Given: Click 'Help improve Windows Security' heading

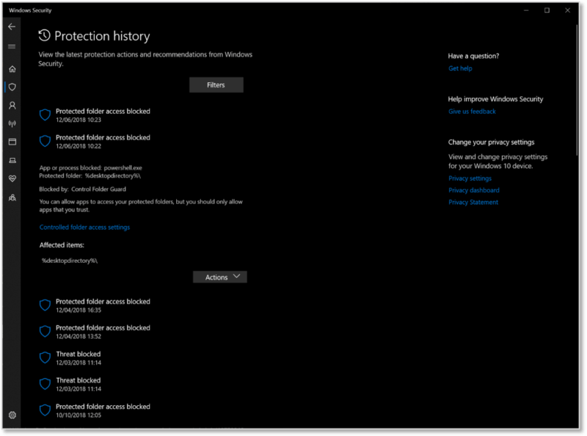Looking at the screenshot, I should 495,99.
